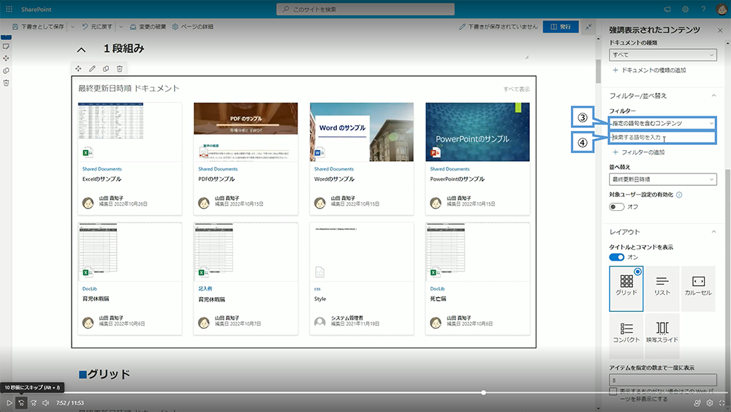
Task: Select the section edit icon in left rail
Action: pos(6,46)
